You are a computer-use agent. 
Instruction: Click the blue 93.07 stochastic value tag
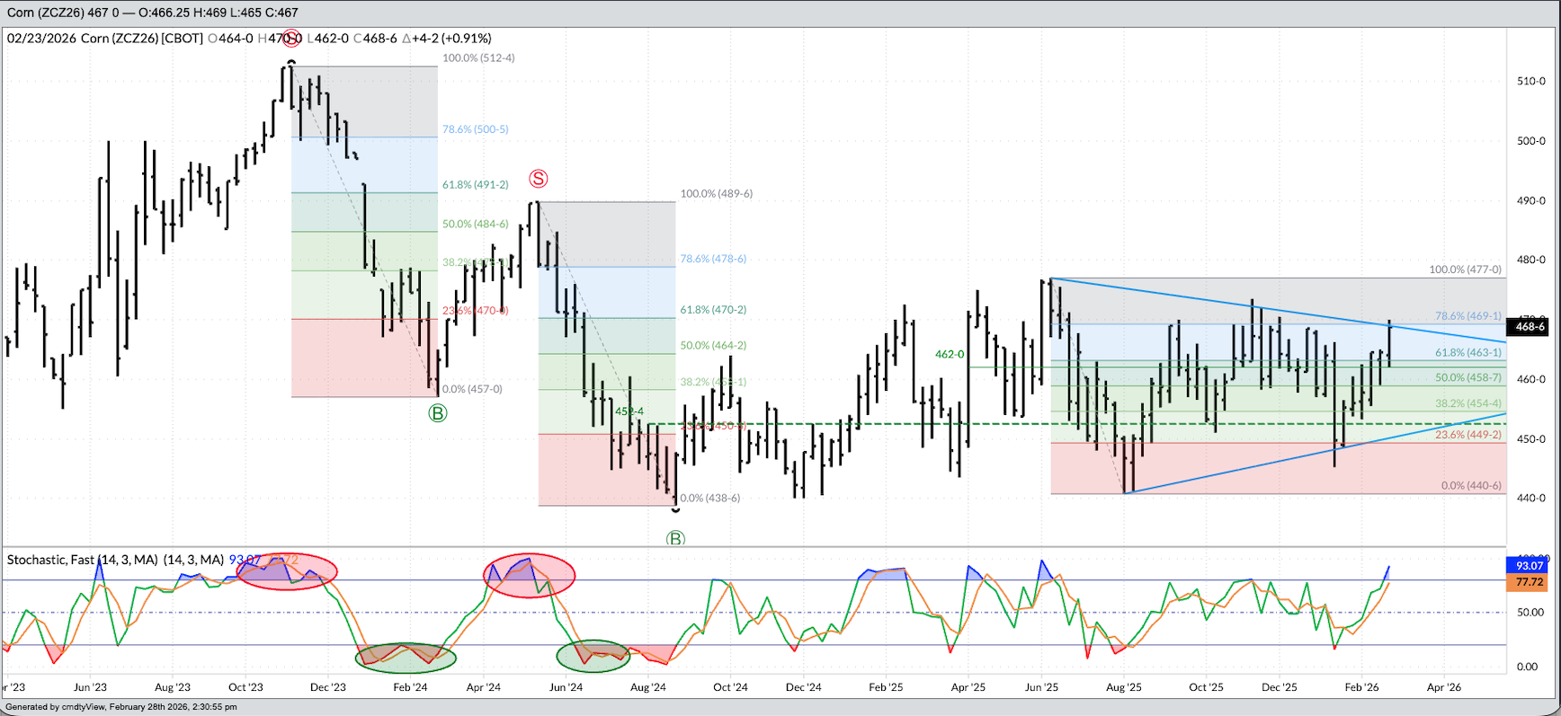(1529, 566)
